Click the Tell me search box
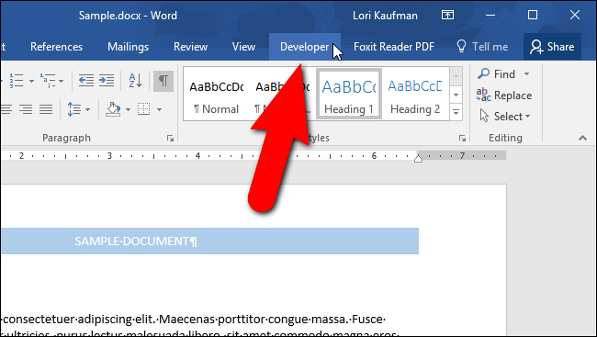 click(483, 47)
